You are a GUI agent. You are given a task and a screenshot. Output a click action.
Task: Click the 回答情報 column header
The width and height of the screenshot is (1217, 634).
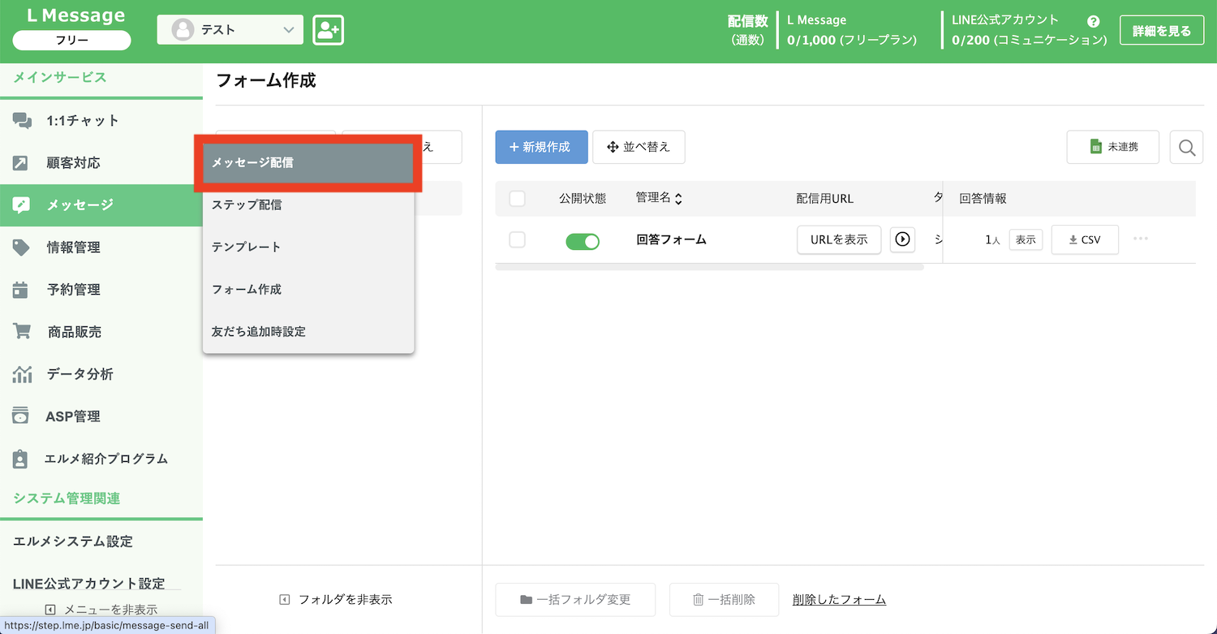(x=983, y=198)
